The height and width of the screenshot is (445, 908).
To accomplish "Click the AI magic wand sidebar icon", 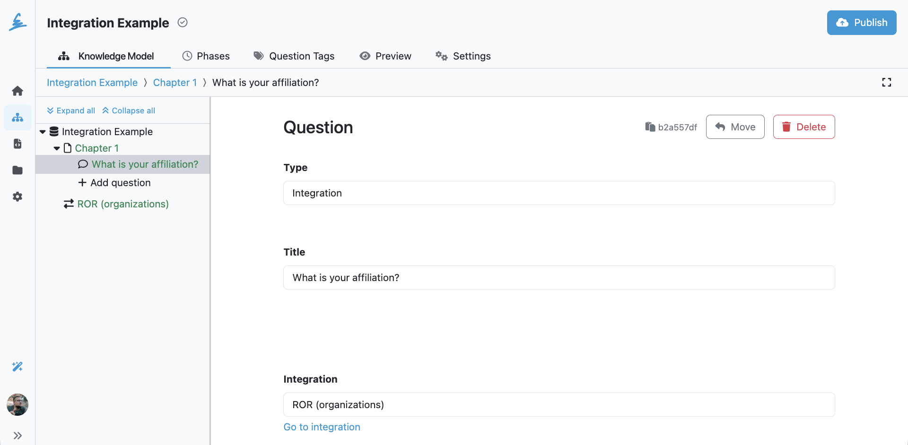I will tap(17, 367).
